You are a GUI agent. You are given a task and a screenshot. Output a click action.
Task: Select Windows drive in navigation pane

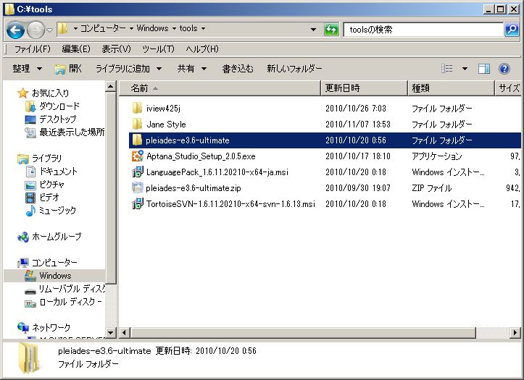[x=55, y=276]
